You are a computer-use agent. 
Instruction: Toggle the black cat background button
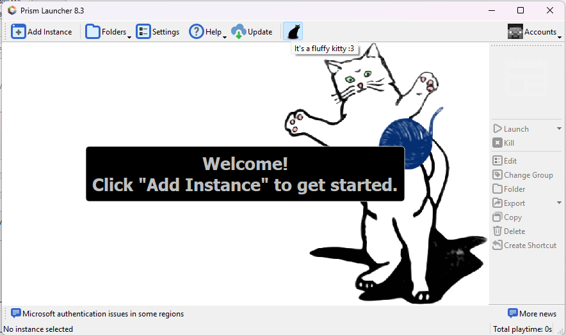[x=293, y=32]
